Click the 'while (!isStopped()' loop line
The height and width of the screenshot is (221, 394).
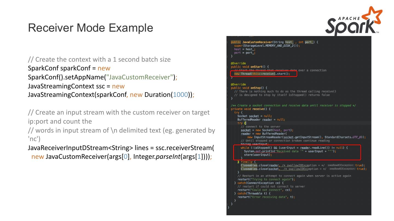pos(294,148)
